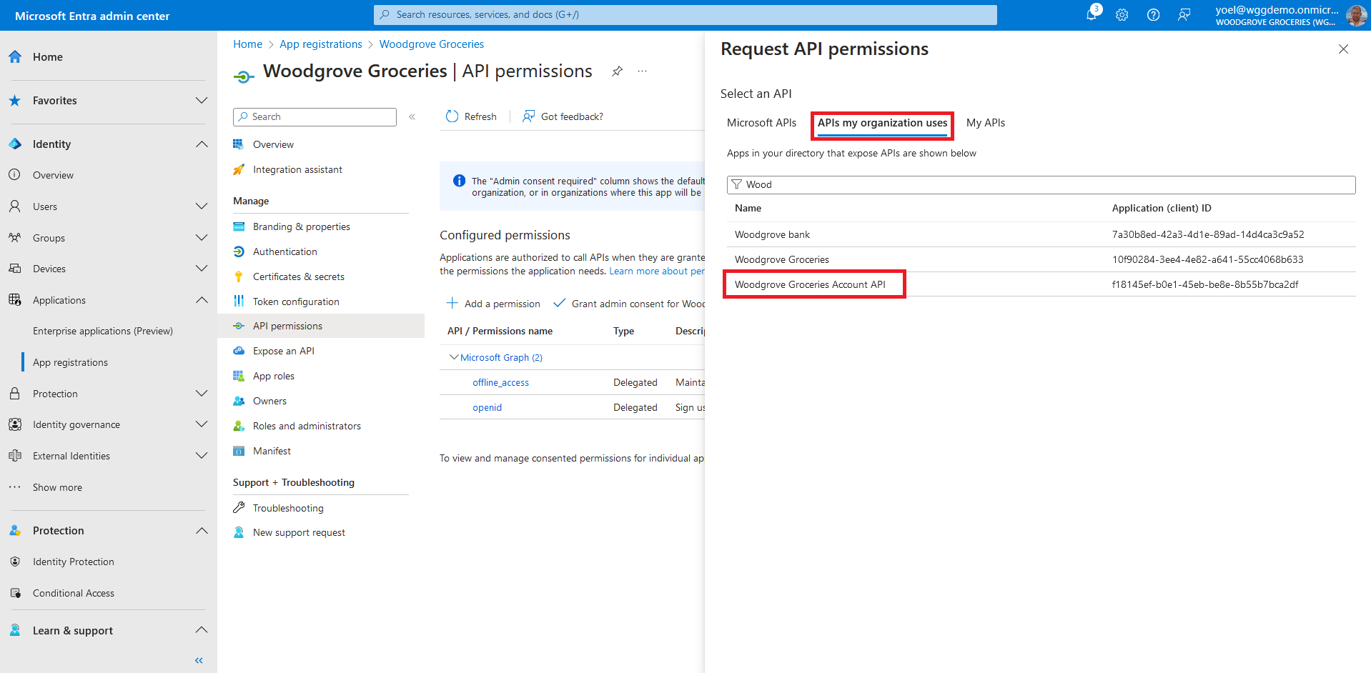Expand the Users navigation section
Viewport: 1371px width, 673px height.
coord(202,206)
